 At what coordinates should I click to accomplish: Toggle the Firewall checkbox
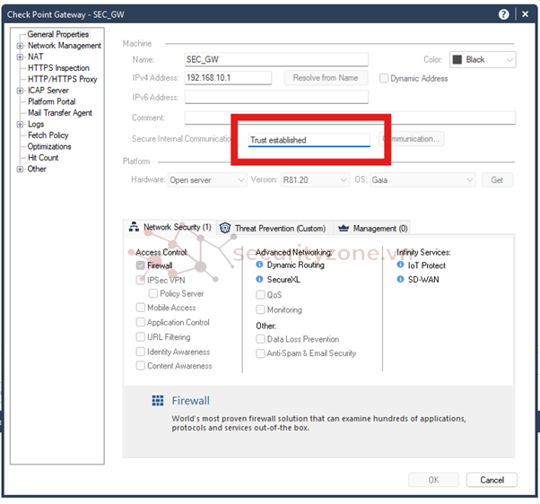click(x=141, y=265)
